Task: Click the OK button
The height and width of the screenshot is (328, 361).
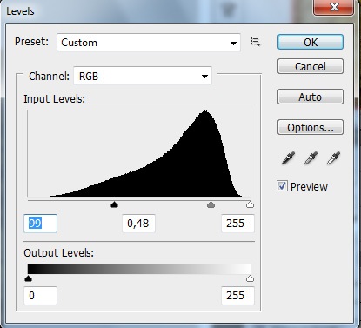Action: (x=311, y=42)
